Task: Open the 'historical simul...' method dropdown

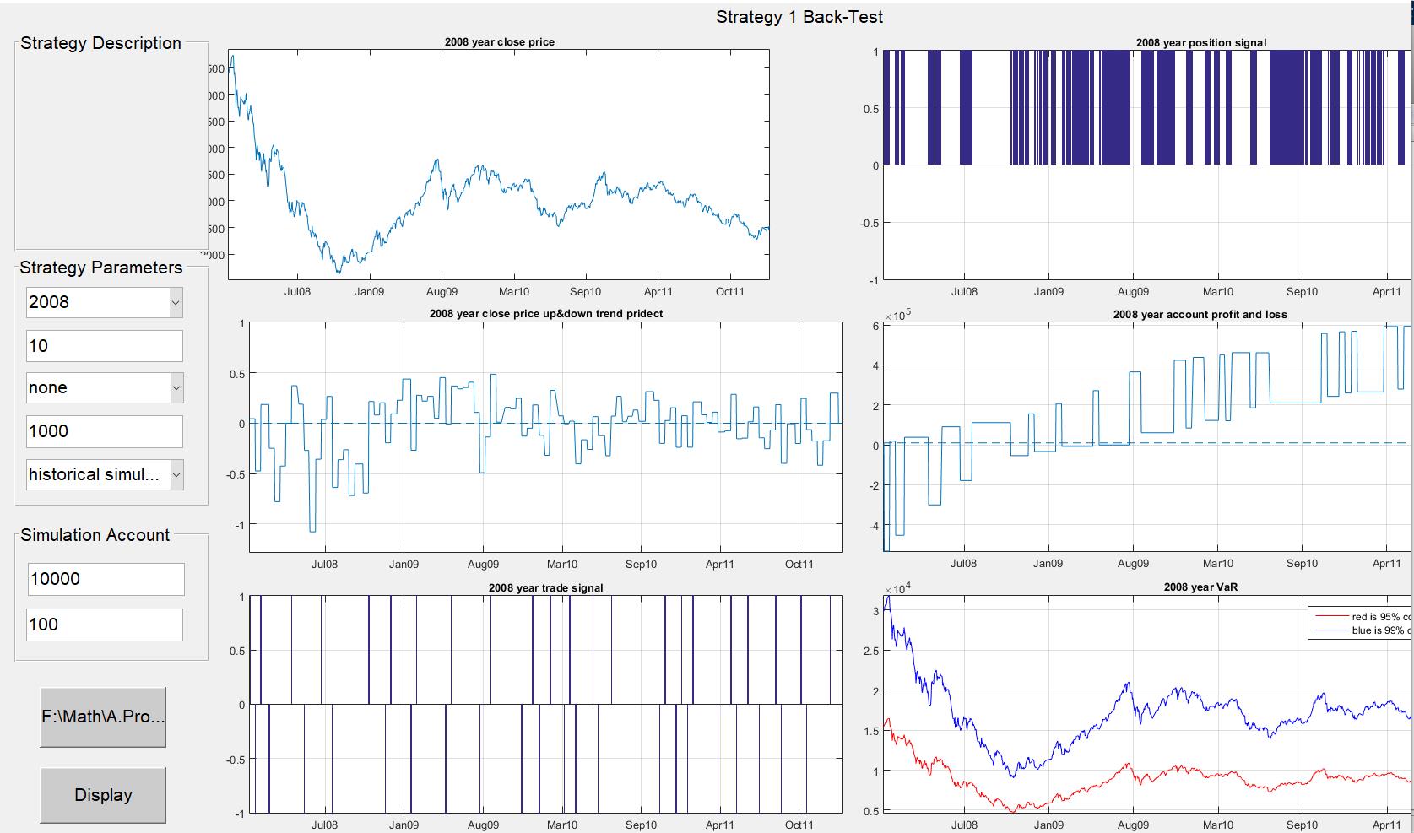Action: tap(104, 474)
